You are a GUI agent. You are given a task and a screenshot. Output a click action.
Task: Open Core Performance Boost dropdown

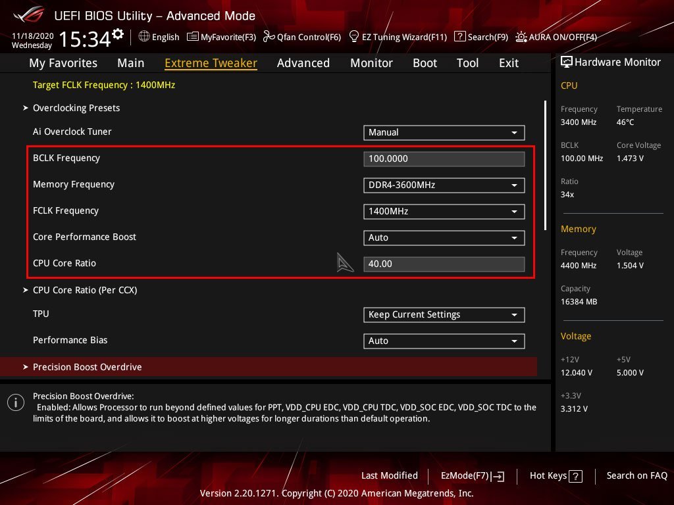click(x=444, y=237)
